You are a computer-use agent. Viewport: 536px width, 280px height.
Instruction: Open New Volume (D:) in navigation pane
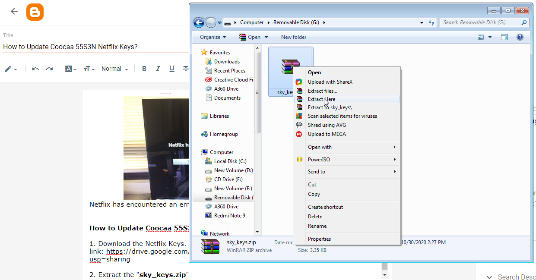pos(229,170)
